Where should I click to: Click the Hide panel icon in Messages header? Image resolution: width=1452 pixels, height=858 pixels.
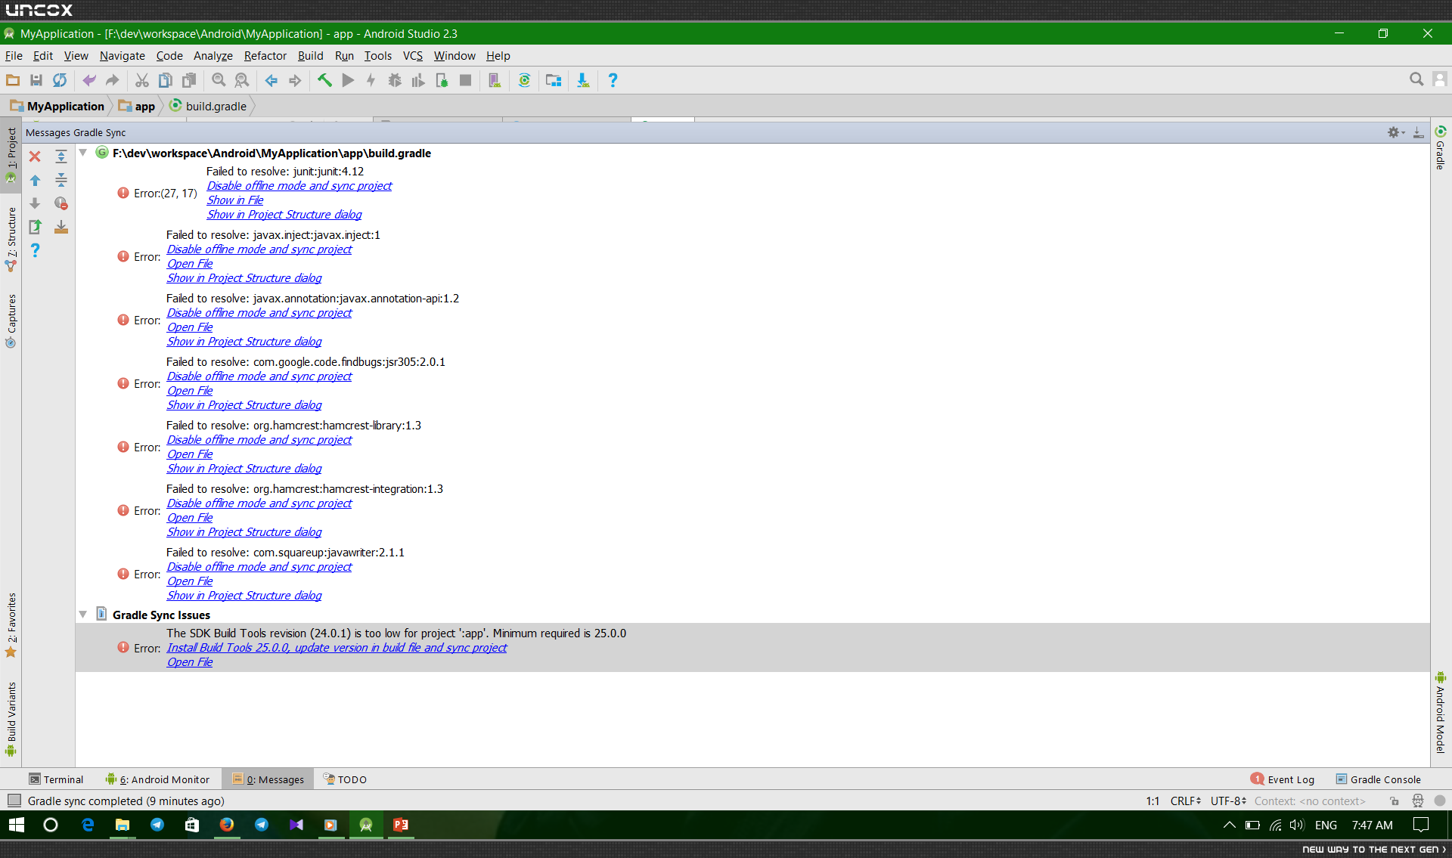(x=1419, y=132)
